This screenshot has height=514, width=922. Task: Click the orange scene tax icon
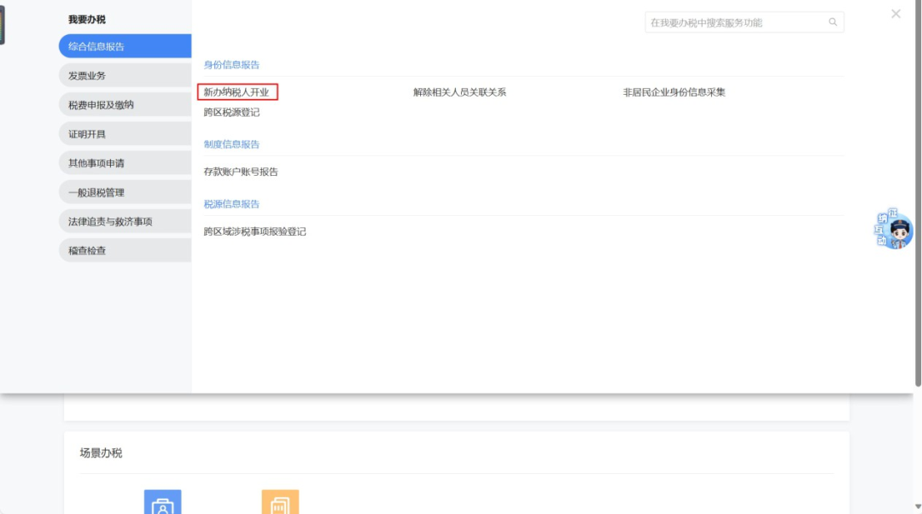[280, 502]
